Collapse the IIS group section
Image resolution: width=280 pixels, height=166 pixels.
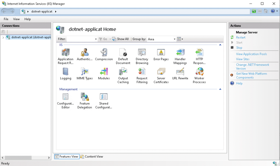pyautogui.click(x=220, y=45)
